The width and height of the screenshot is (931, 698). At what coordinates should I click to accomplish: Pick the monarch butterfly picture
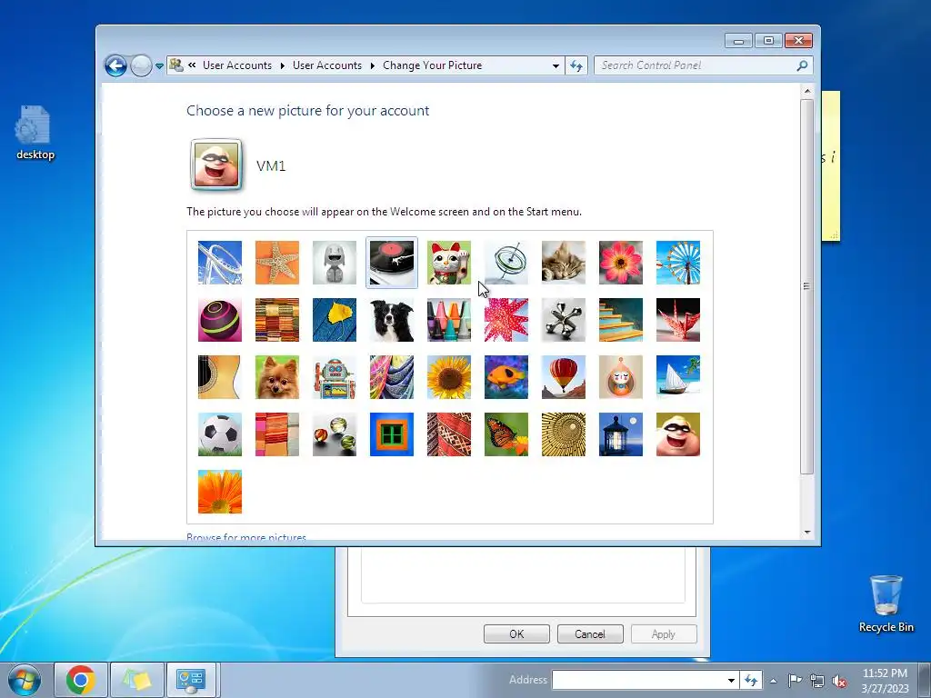click(506, 434)
